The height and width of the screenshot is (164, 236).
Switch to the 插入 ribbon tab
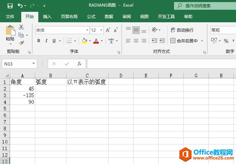click(47, 17)
